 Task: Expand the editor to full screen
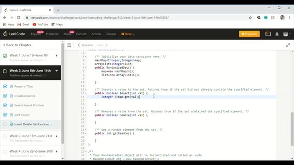(288, 45)
